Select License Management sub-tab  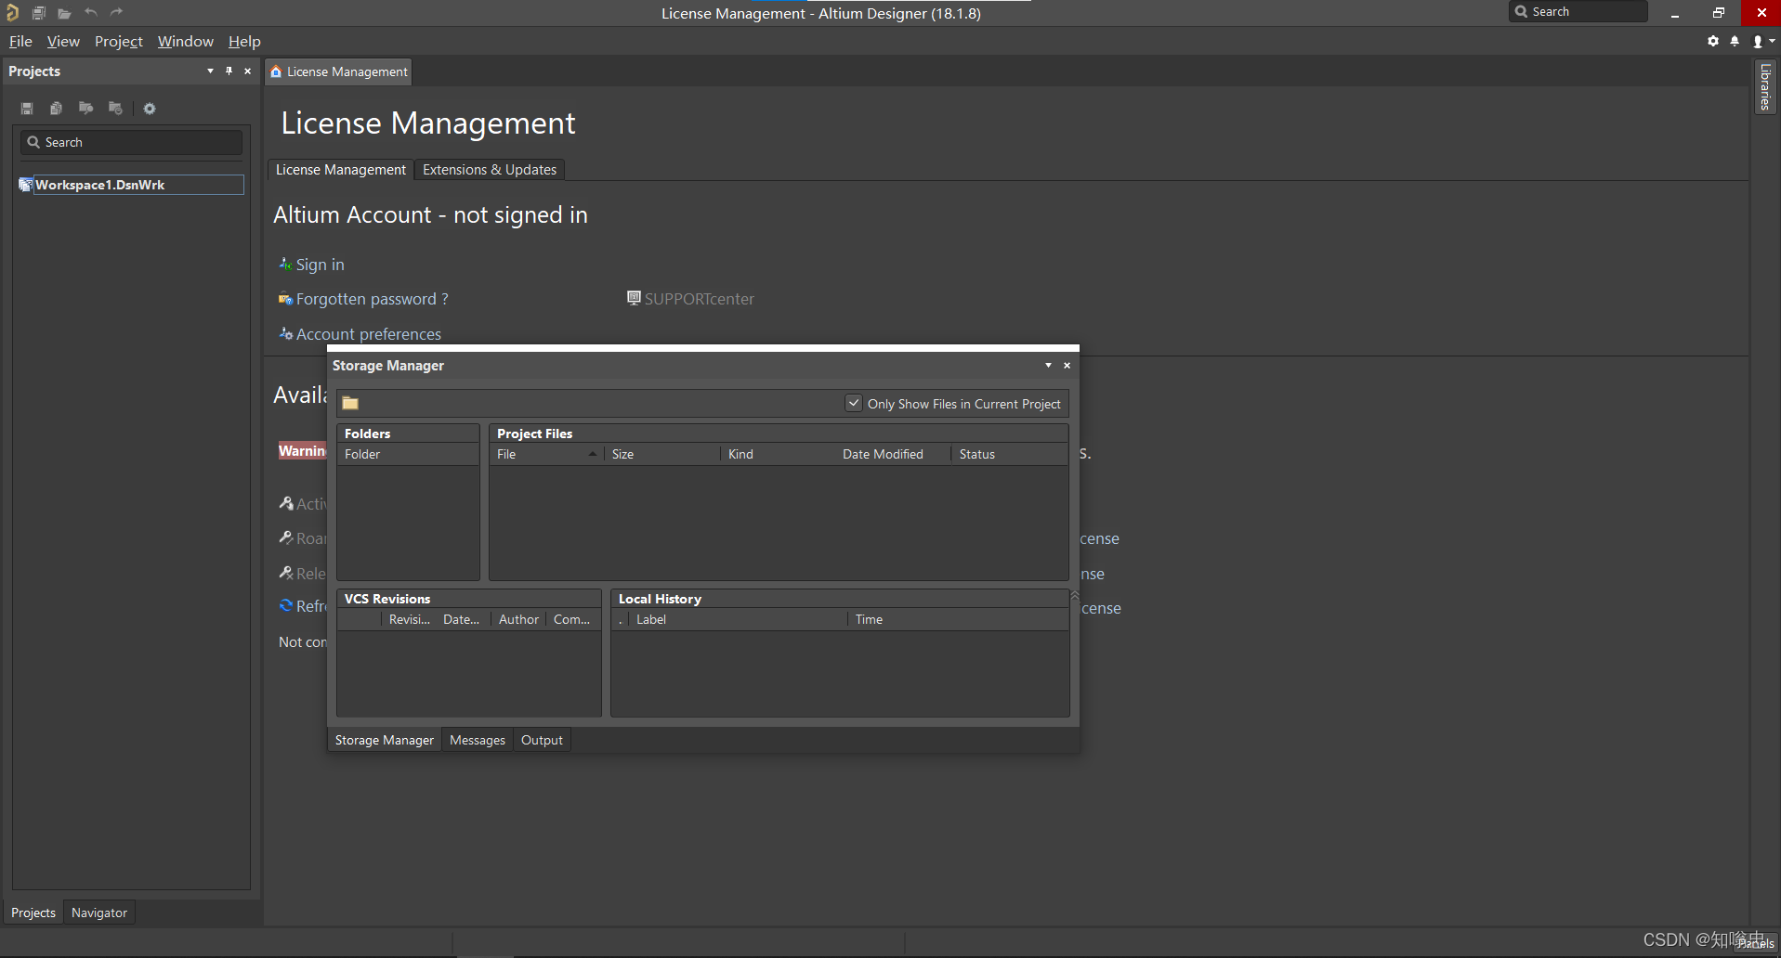(340, 170)
